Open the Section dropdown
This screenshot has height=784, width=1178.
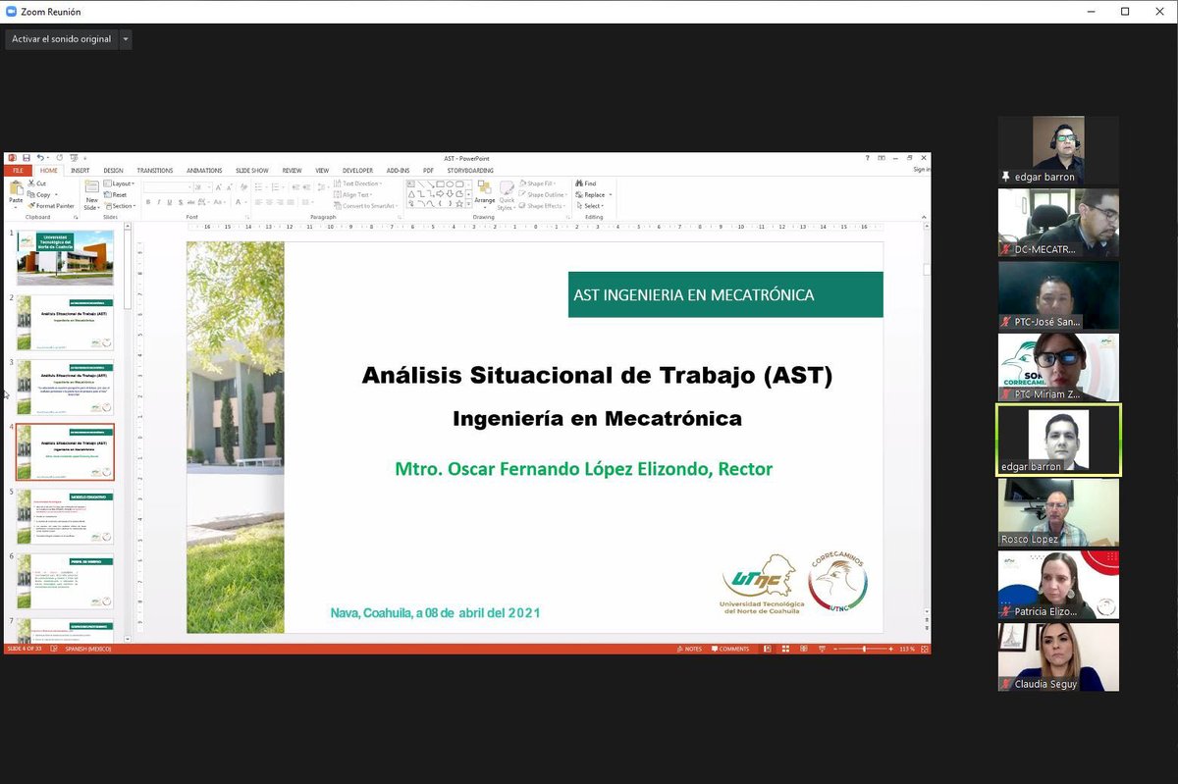120,206
